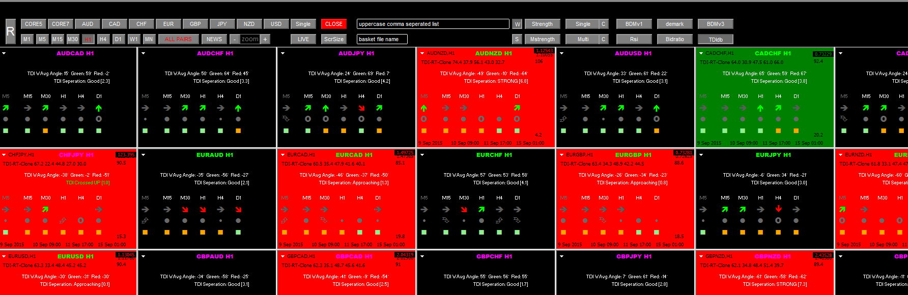
Task: Click the red down-right arrow under H4 in AUDJPY
Action: coord(361,108)
